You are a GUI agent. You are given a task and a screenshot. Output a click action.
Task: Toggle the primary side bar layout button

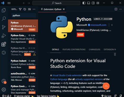click(84, 3)
